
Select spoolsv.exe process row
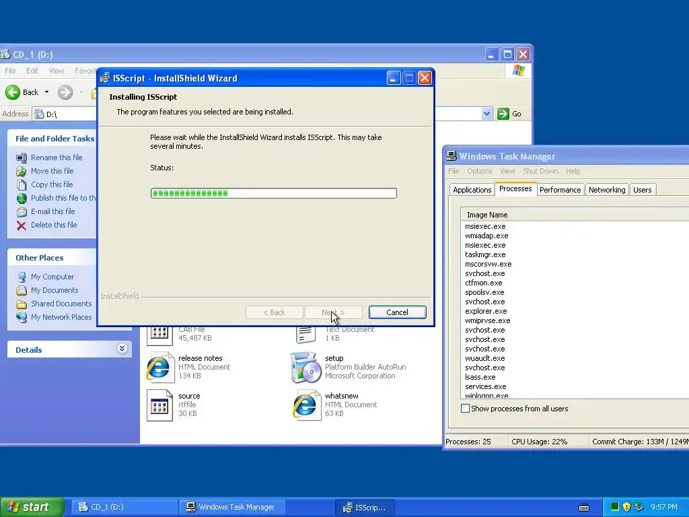pos(484,292)
